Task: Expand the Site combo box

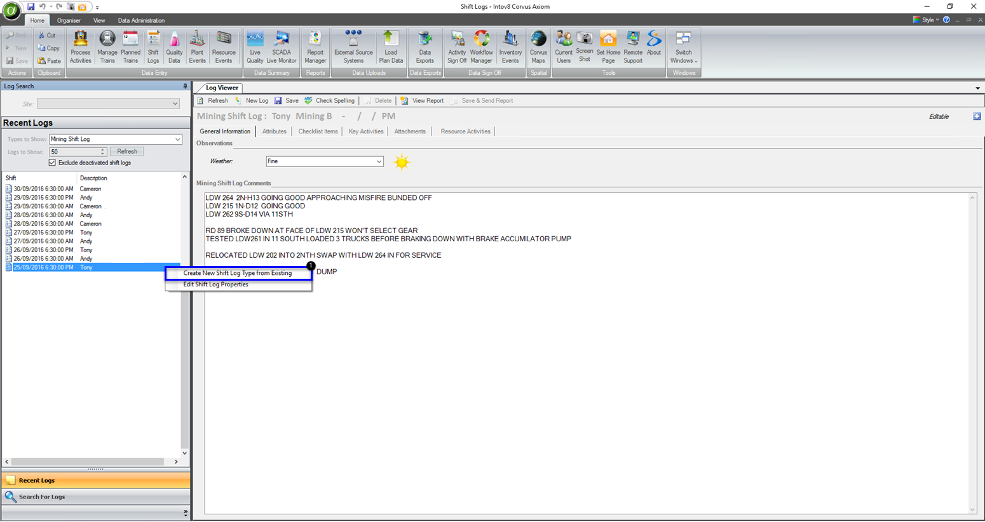Action: click(175, 104)
